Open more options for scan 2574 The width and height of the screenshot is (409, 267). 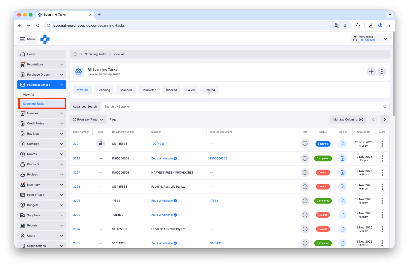pos(382,229)
